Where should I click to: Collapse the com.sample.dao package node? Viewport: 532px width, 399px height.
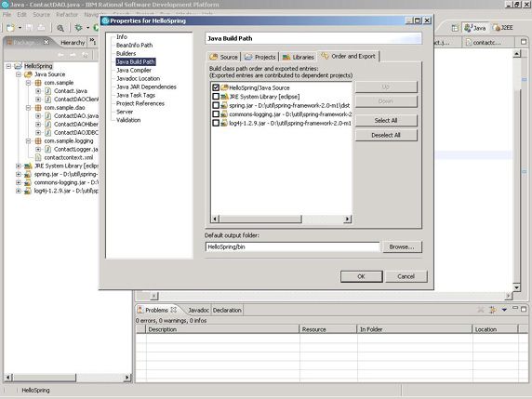point(28,108)
